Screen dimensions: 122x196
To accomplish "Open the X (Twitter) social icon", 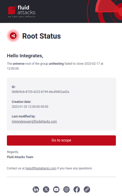I will [x=46, y=189].
